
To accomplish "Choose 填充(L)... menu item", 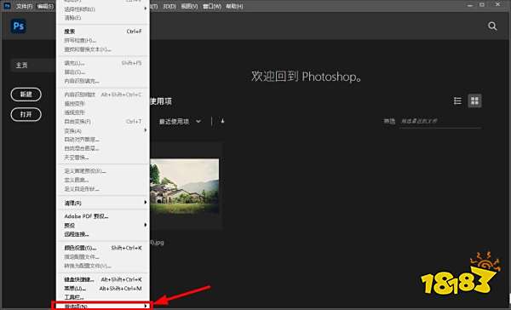I will pos(103,63).
